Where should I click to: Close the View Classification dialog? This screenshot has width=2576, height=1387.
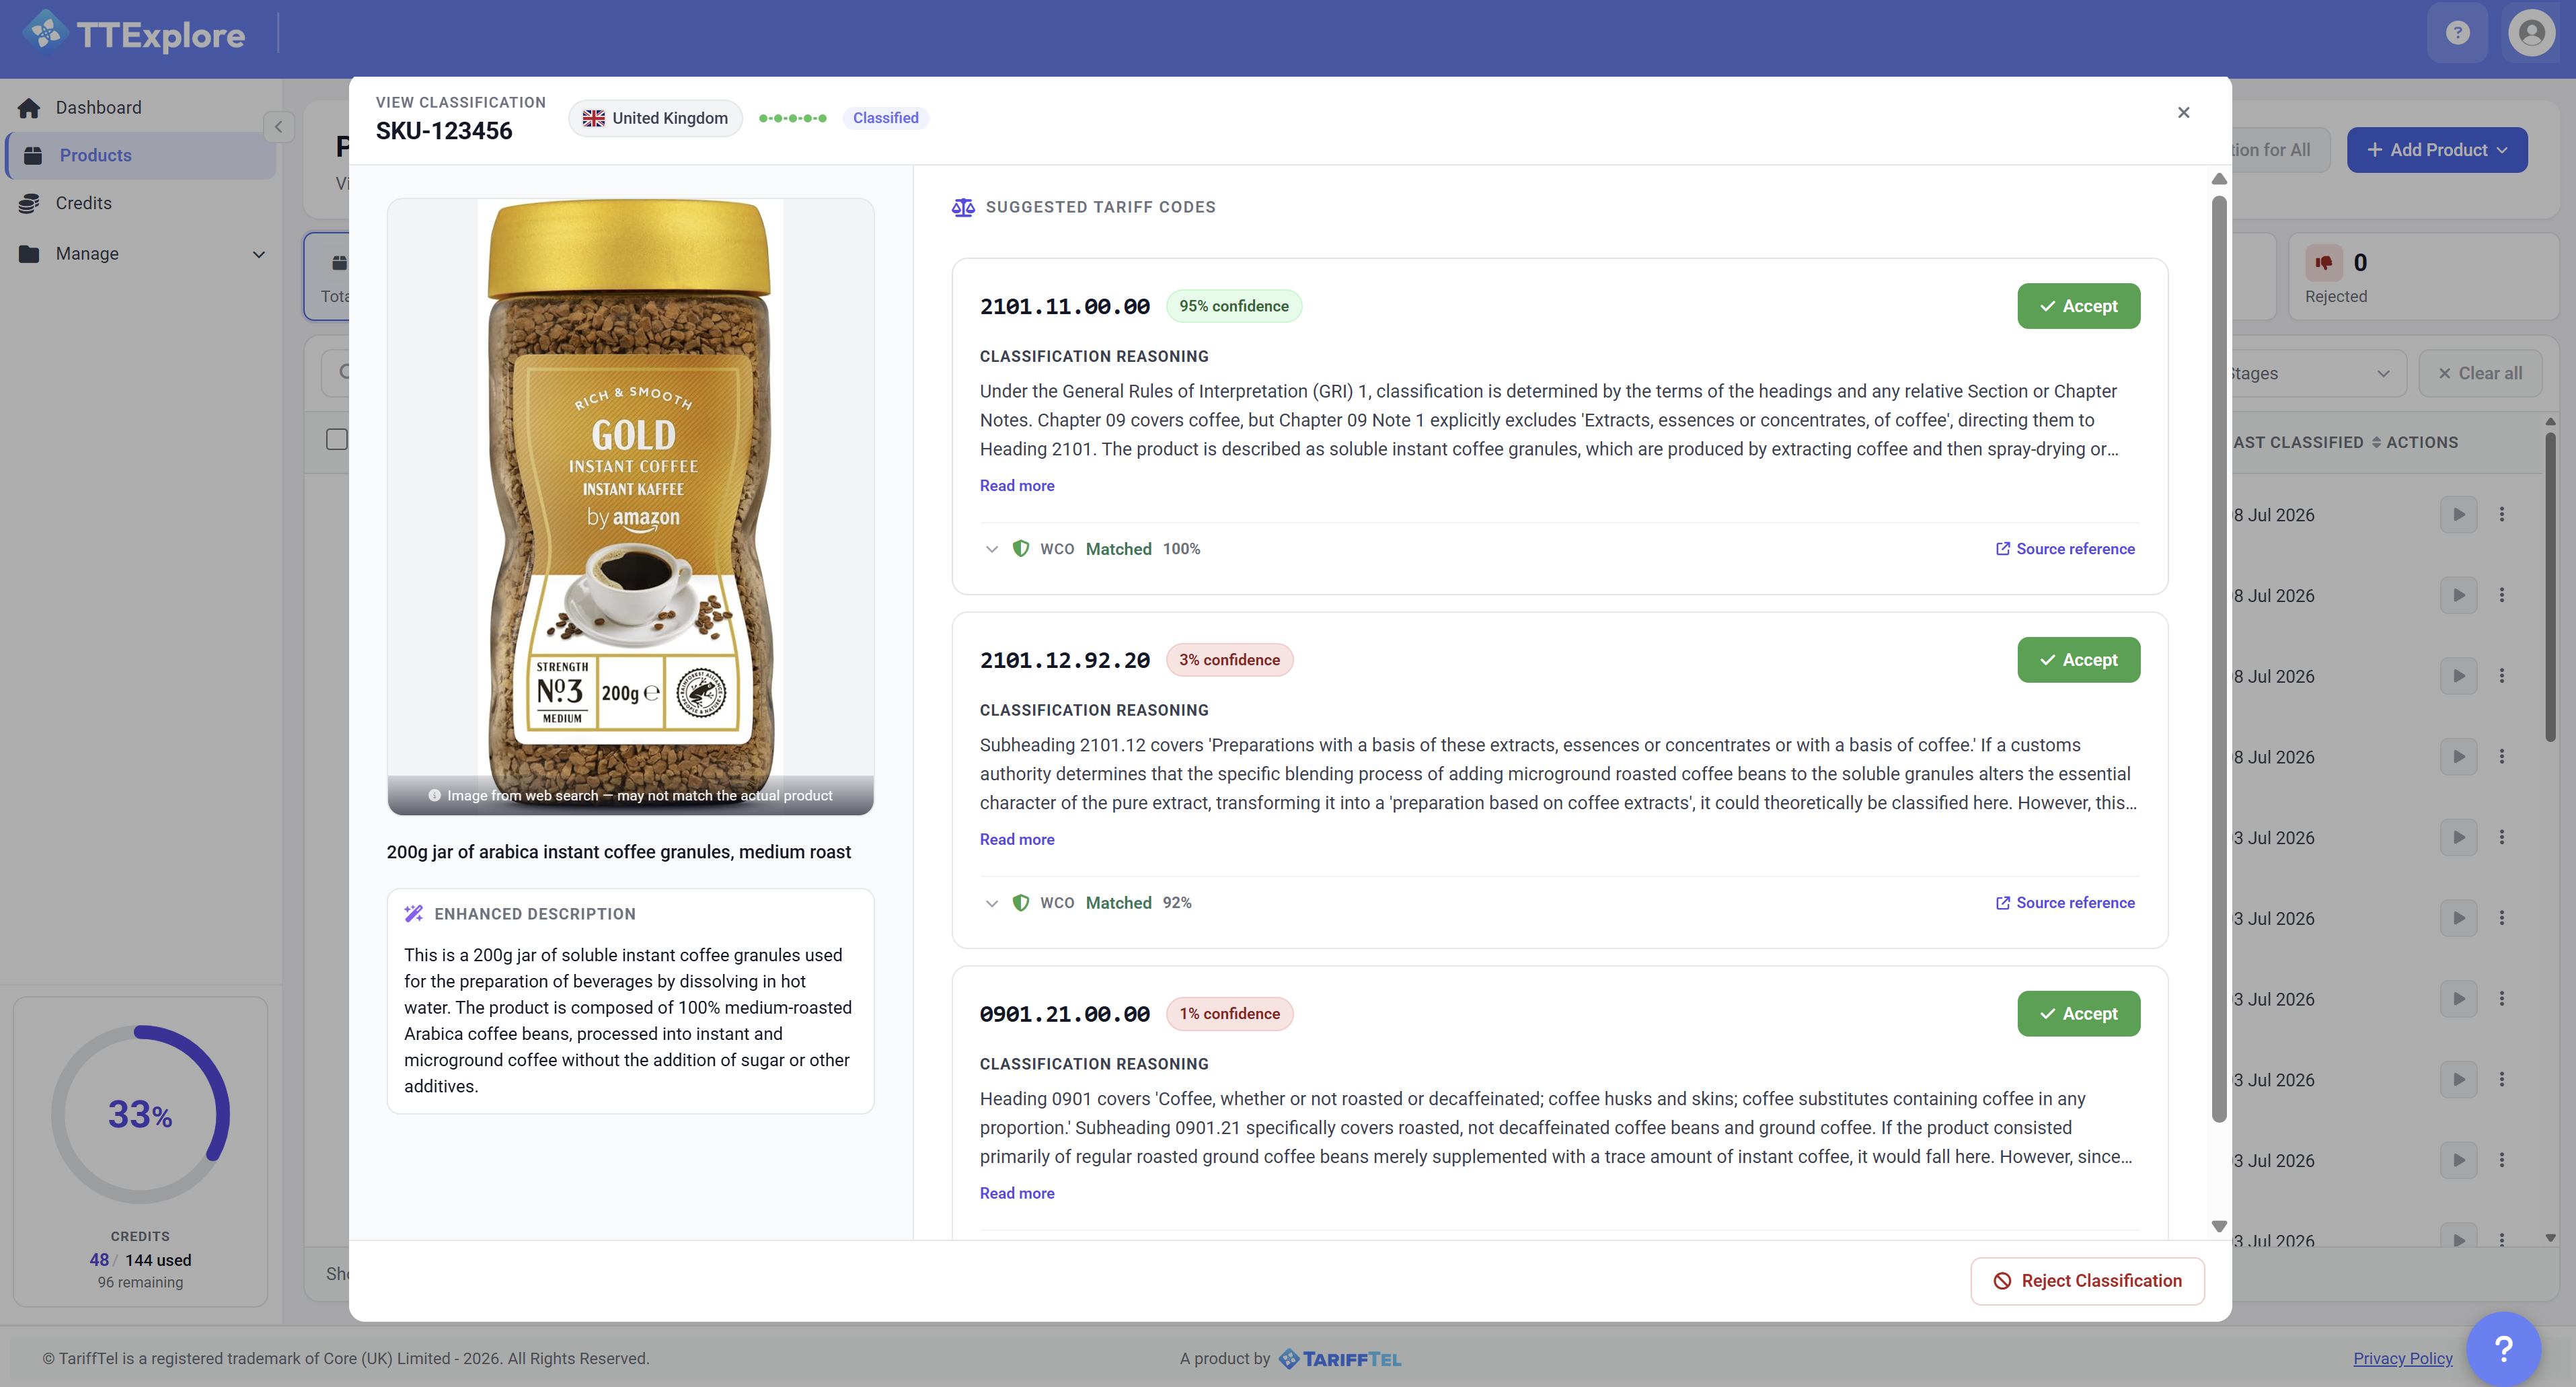[x=2183, y=113]
